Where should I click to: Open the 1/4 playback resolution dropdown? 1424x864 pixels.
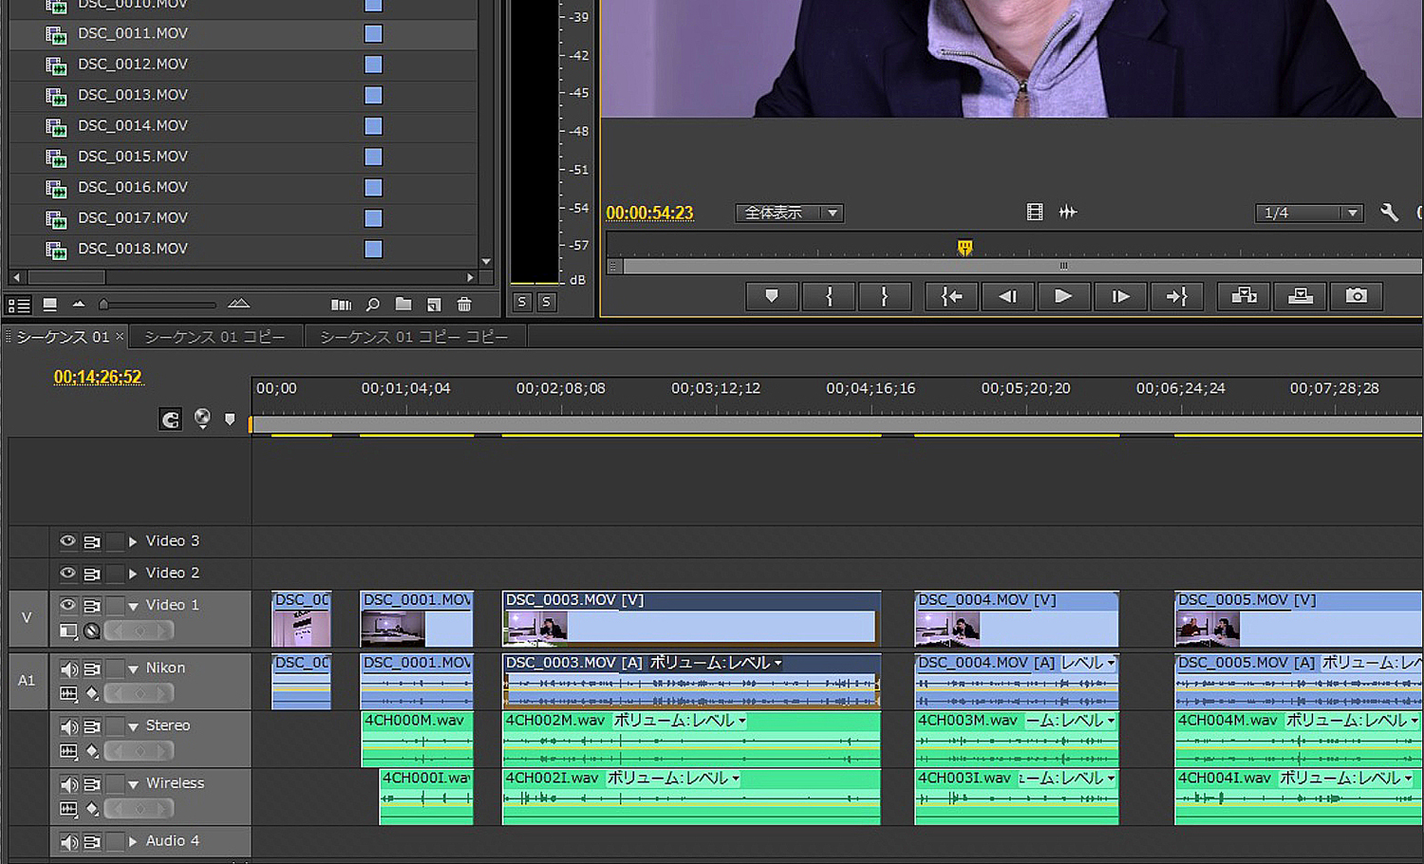pyautogui.click(x=1309, y=213)
